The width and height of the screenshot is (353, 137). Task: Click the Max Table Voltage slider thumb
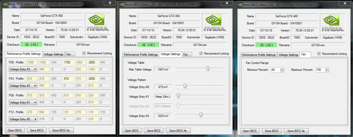click(208, 68)
